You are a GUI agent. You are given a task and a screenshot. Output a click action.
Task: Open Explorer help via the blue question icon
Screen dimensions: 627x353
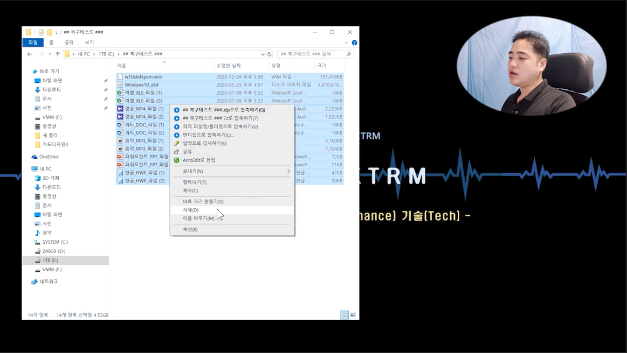pos(354,43)
